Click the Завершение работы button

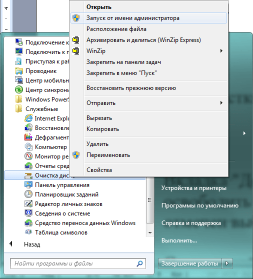coord(189,263)
